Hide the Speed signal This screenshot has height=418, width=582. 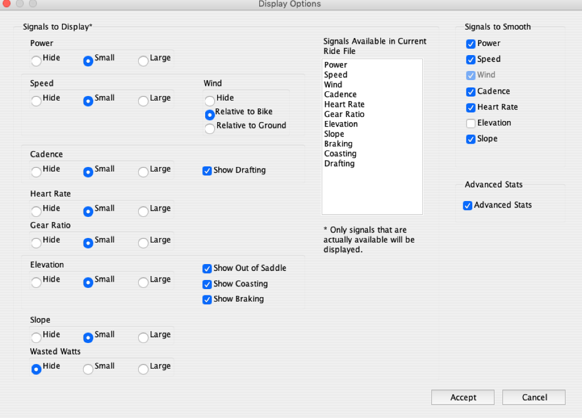pyautogui.click(x=36, y=100)
